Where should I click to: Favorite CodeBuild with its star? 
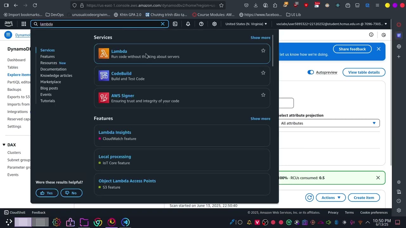(263, 73)
